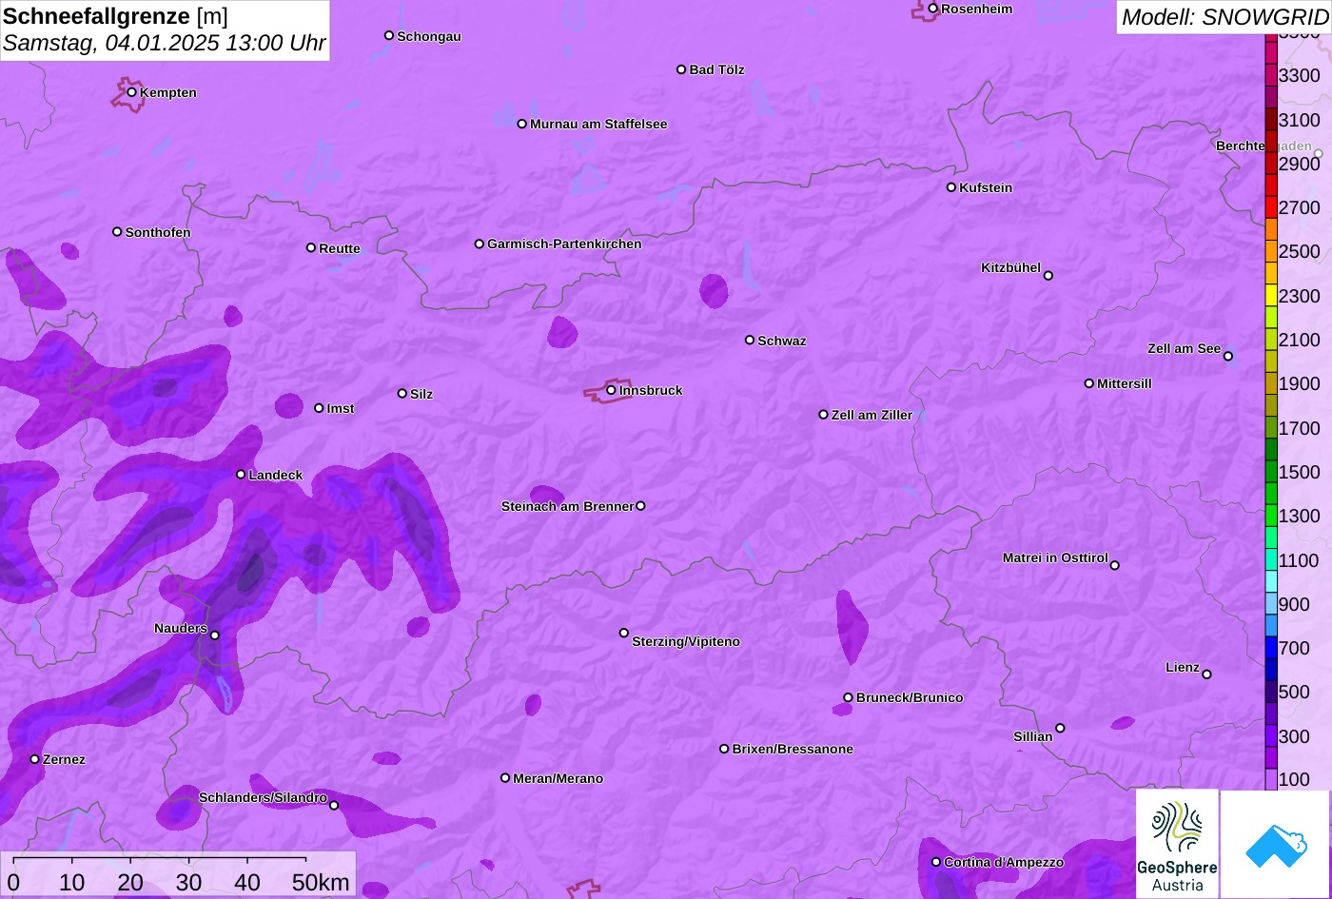1332x899 pixels.
Task: Select the Brixen/Bressanone label
Action: [x=793, y=749]
